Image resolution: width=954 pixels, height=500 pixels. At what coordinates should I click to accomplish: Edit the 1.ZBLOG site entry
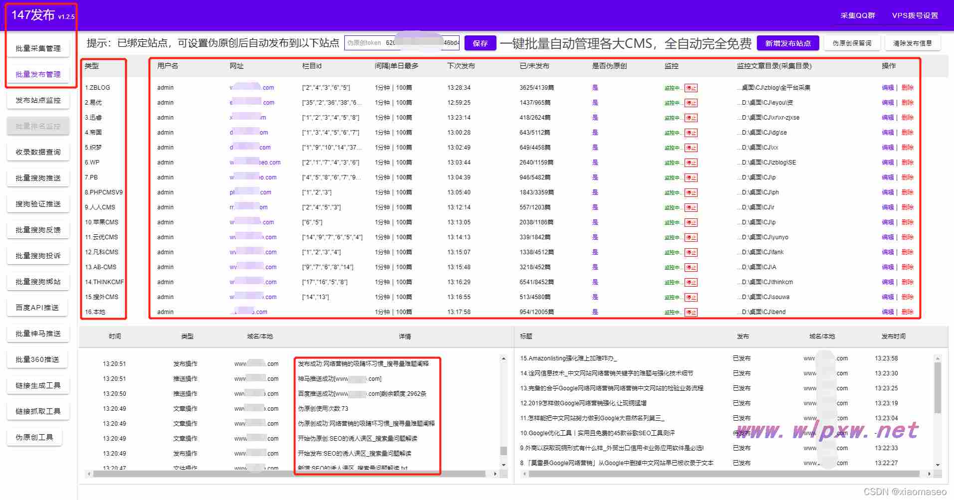[888, 88]
